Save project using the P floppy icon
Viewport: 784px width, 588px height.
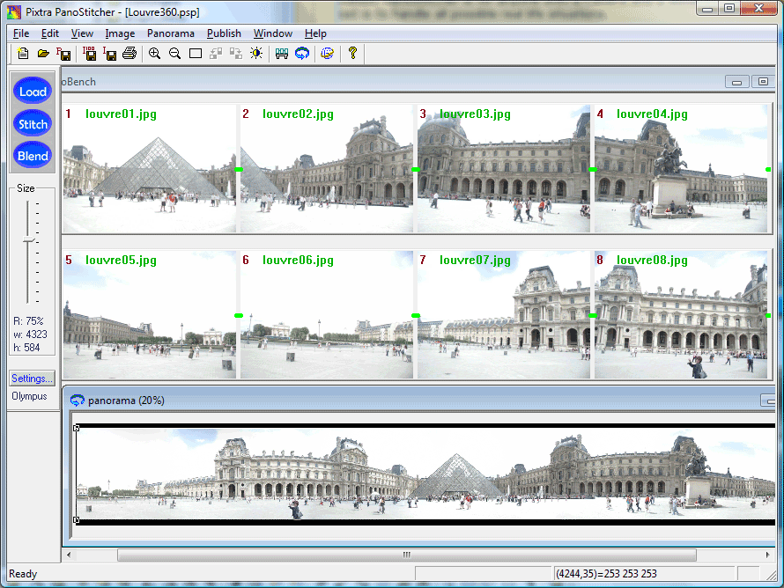pos(63,54)
